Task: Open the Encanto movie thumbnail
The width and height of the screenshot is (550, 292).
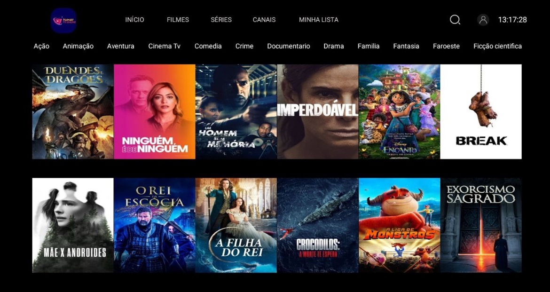Action: pos(399,111)
